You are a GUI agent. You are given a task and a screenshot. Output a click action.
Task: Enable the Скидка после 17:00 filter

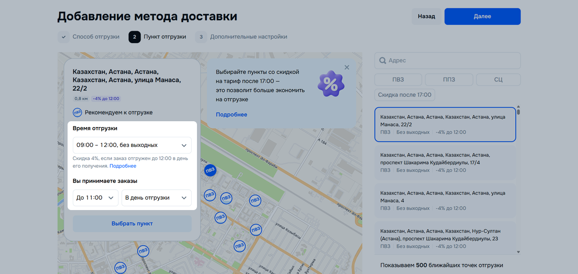[405, 95]
